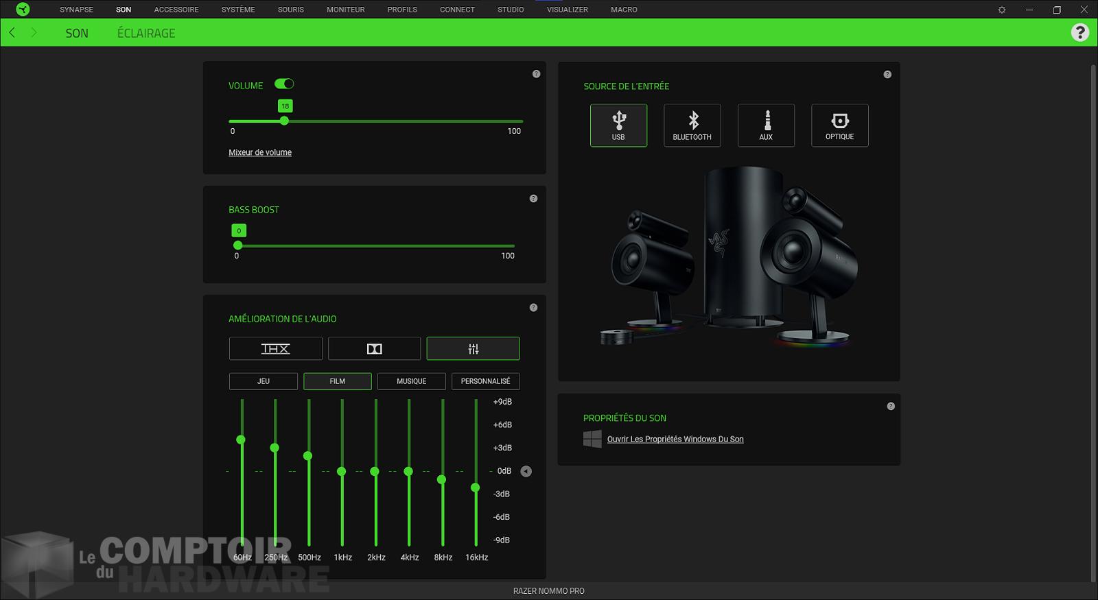Click the equalizer reset arrow at 0dB

[x=526, y=471]
